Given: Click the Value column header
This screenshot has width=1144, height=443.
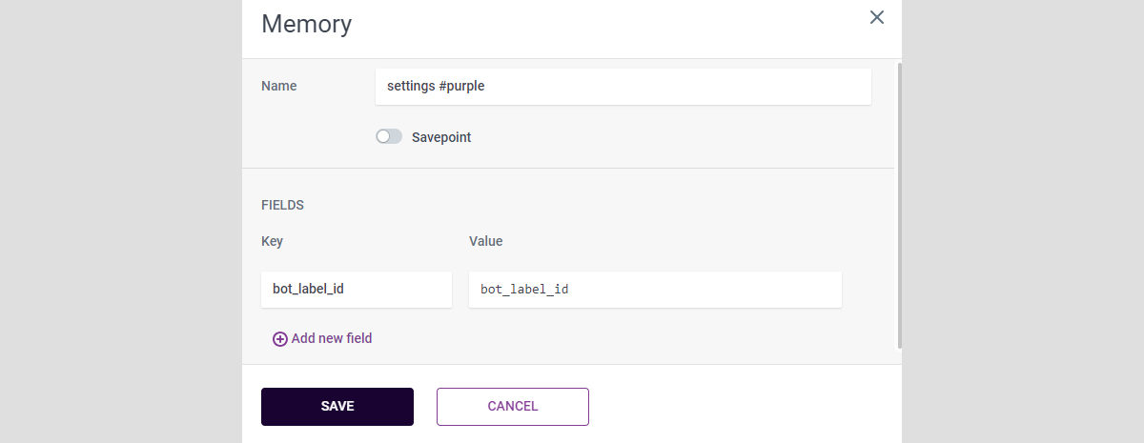Looking at the screenshot, I should point(485,241).
